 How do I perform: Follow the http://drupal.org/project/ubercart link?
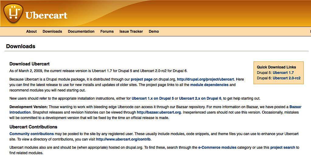[206, 79]
